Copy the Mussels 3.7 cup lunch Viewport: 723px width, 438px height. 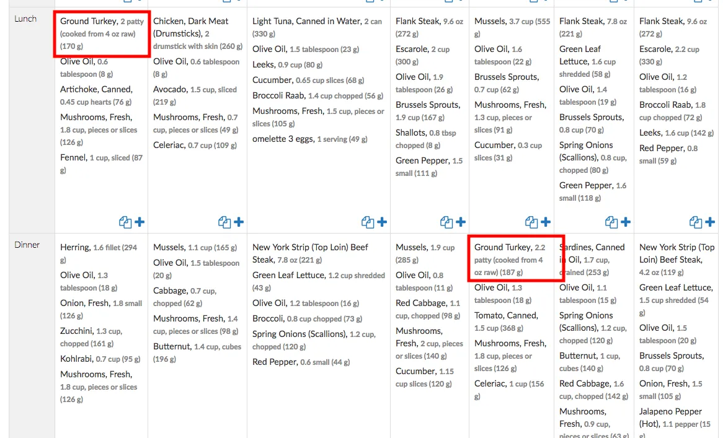coord(531,222)
